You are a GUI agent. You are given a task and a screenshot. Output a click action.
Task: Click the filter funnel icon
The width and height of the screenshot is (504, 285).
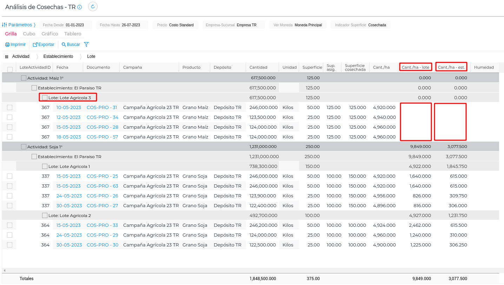tap(86, 45)
